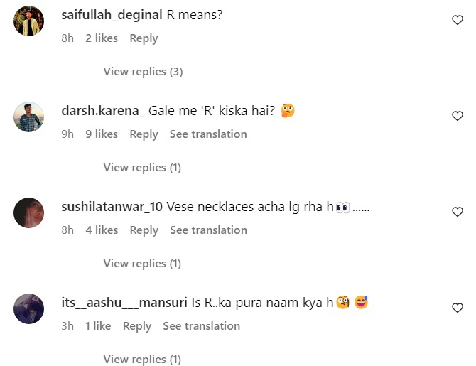Viewport: 476px width, 366px height.
Task: Show the 9 likes on darsh.karena_'s comment
Action: [x=102, y=134]
